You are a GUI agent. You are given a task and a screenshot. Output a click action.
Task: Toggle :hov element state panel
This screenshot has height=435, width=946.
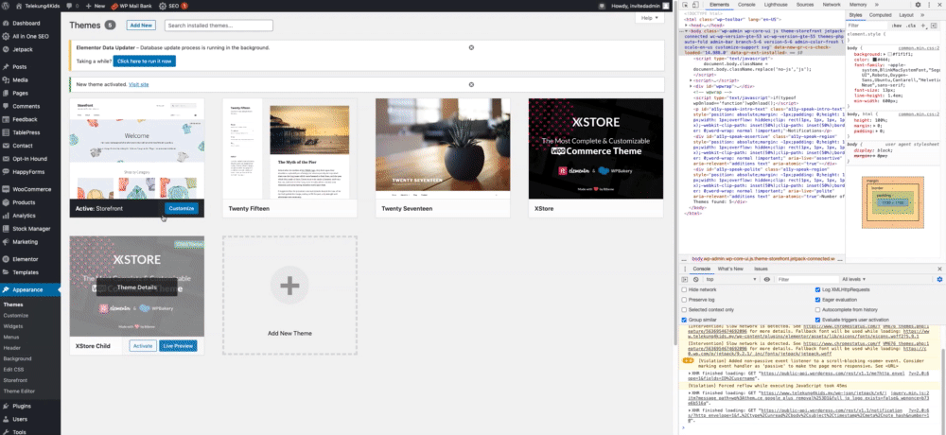click(x=897, y=26)
